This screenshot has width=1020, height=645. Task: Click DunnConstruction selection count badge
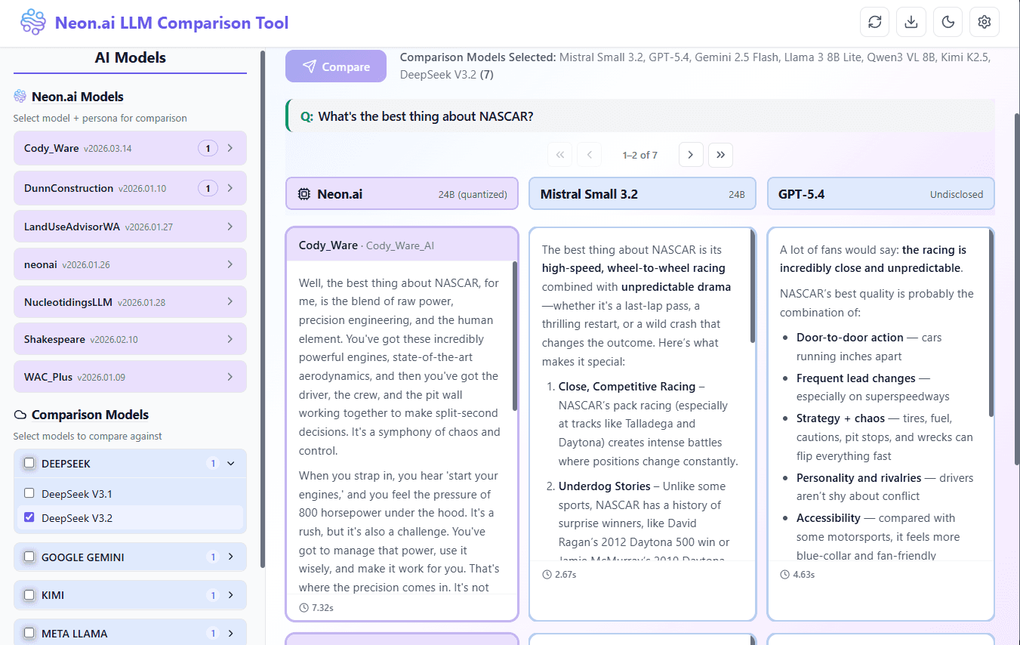pyautogui.click(x=208, y=188)
